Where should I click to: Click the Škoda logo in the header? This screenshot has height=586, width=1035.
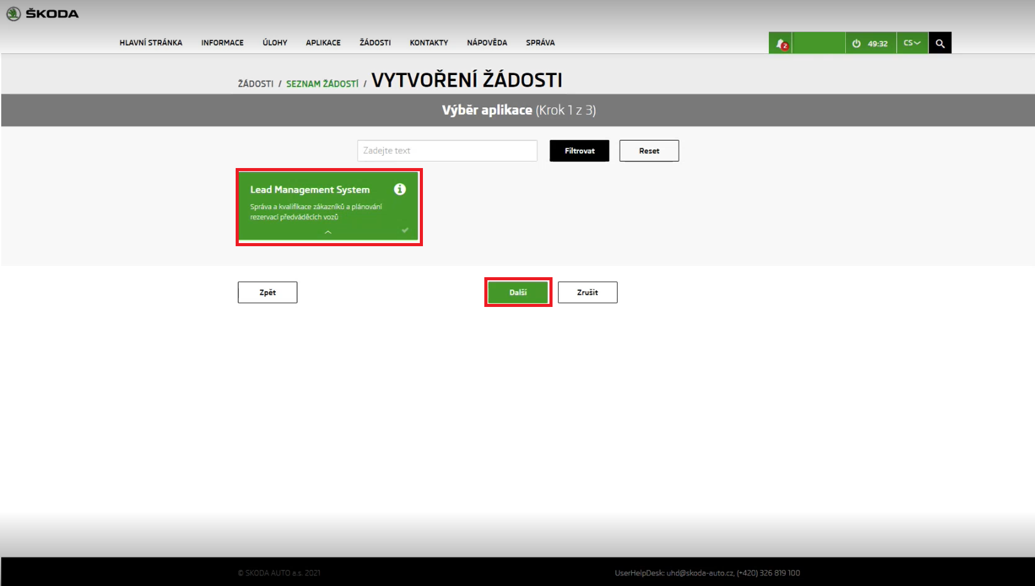42,14
